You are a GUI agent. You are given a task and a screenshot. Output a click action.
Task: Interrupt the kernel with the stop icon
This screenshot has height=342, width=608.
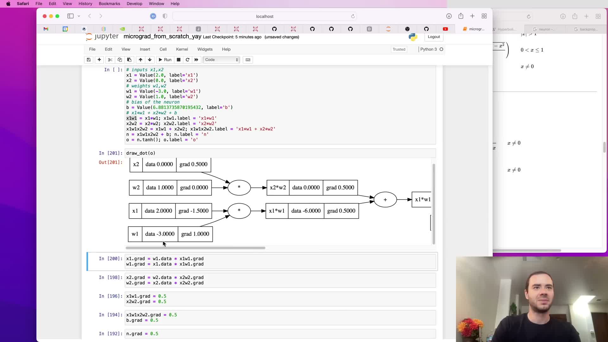179,60
